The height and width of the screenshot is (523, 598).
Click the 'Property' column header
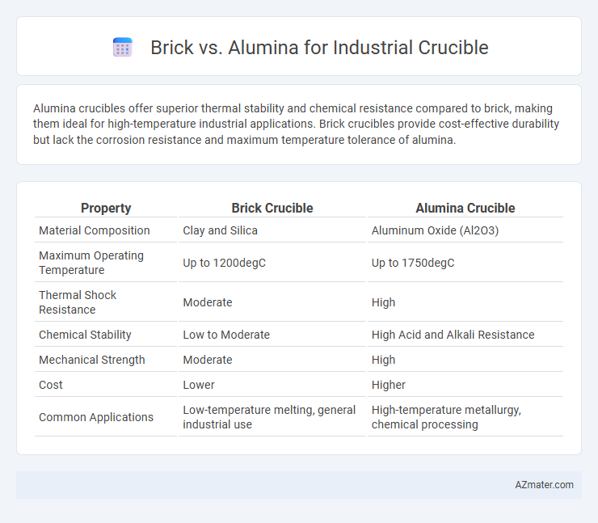pyautogui.click(x=106, y=208)
